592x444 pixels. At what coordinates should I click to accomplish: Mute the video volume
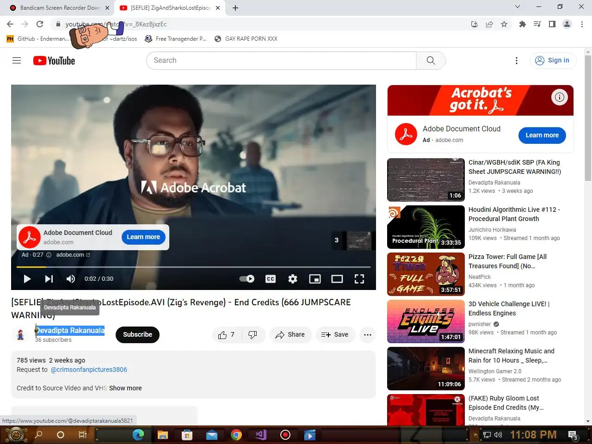71,279
